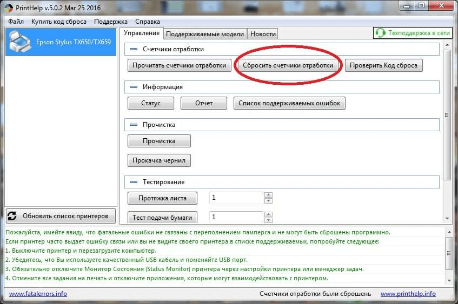Viewport: 458px width, 304px height.
Task: Click the control panel scrollbar up arrow
Action: [x=447, y=45]
